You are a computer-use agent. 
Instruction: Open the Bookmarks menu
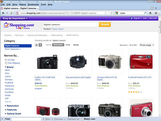tap(33, 5)
